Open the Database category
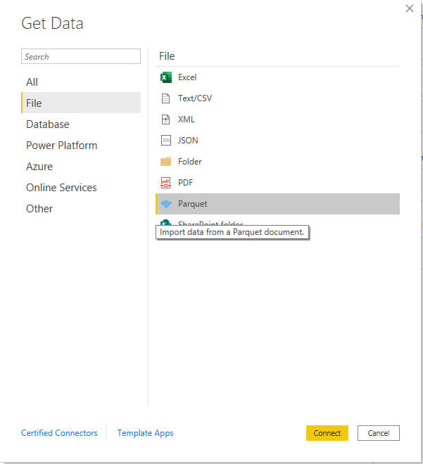Image resolution: width=423 pixels, height=464 pixels. pyautogui.click(x=81, y=124)
